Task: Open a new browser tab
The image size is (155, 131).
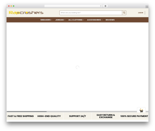Action: click(x=147, y=7)
